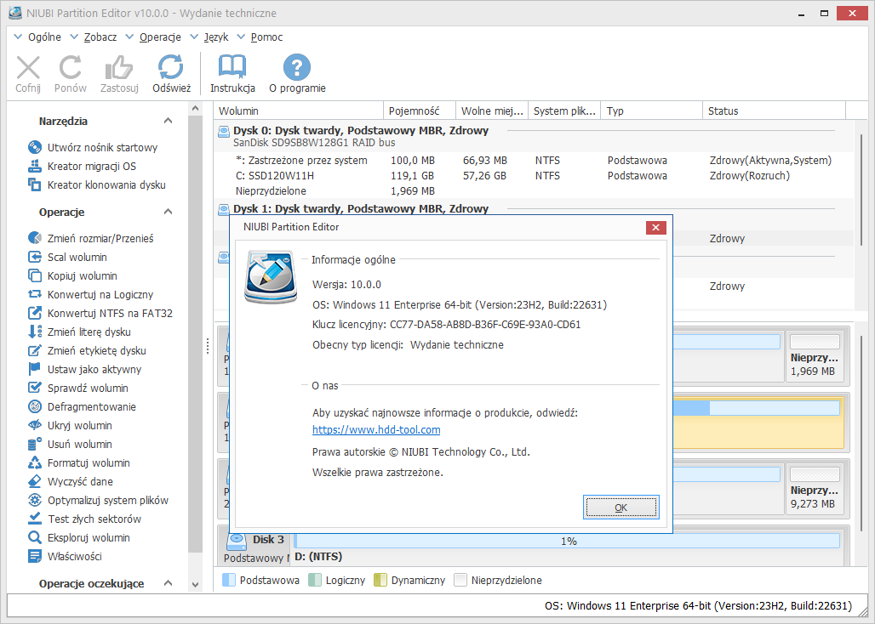
Task: Select the Zastrzeżone przez system row
Action: (x=534, y=161)
